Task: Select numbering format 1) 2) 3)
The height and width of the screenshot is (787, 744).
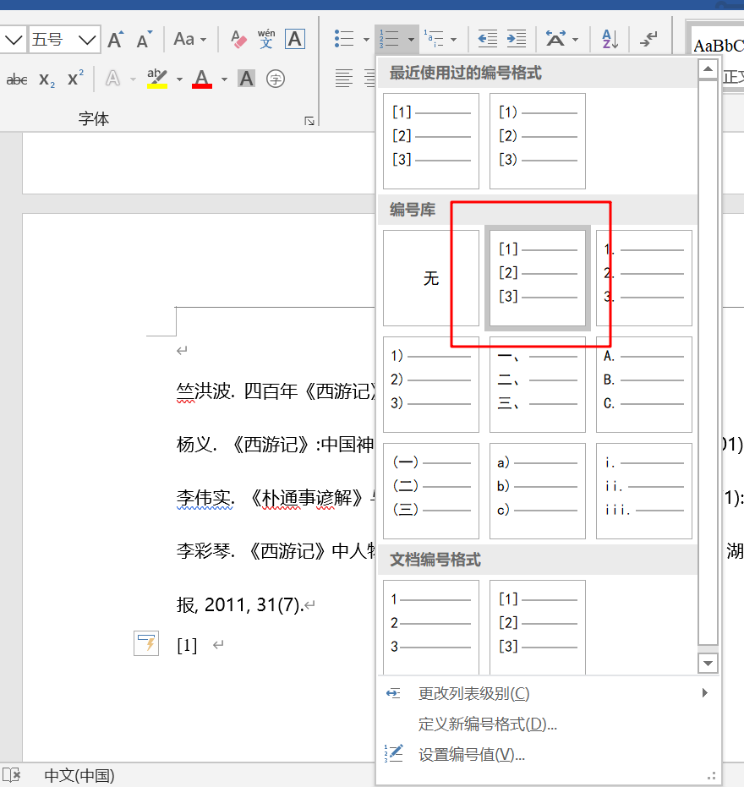Action: point(431,385)
